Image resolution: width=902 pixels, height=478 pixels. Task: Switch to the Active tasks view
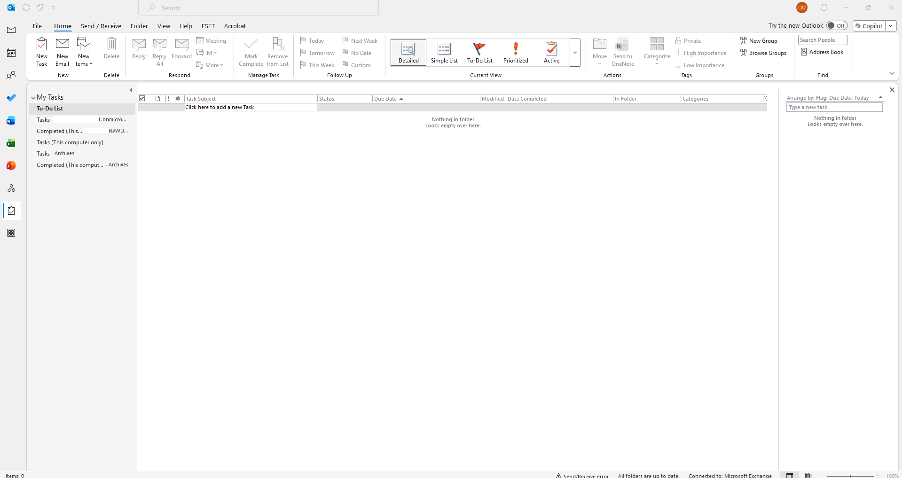[x=551, y=52]
